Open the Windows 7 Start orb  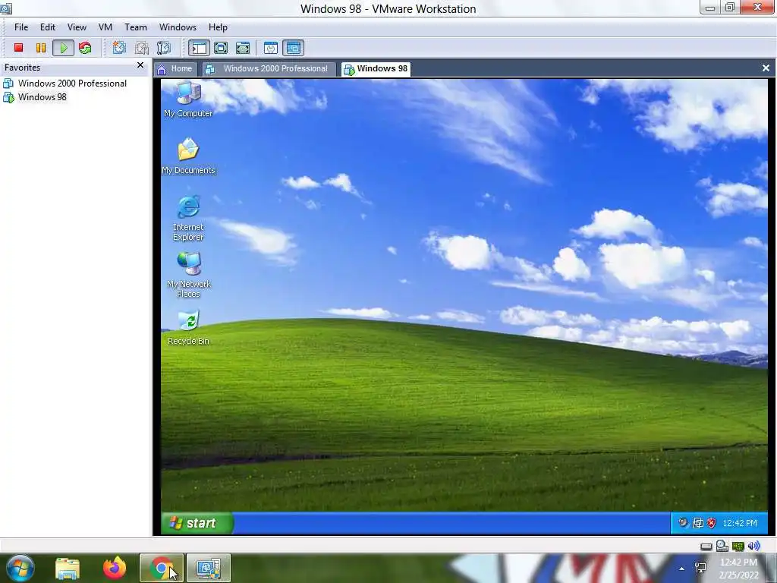point(20,568)
